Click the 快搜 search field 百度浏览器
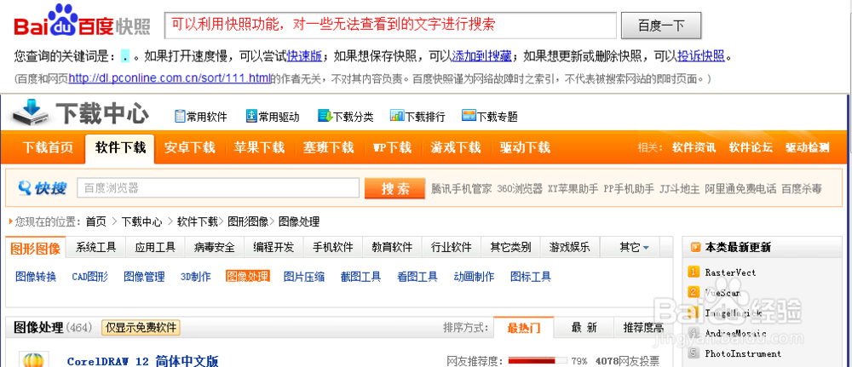 (218, 188)
